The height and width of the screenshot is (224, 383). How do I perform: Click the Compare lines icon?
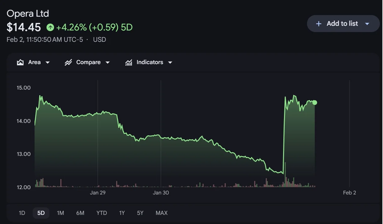point(68,62)
